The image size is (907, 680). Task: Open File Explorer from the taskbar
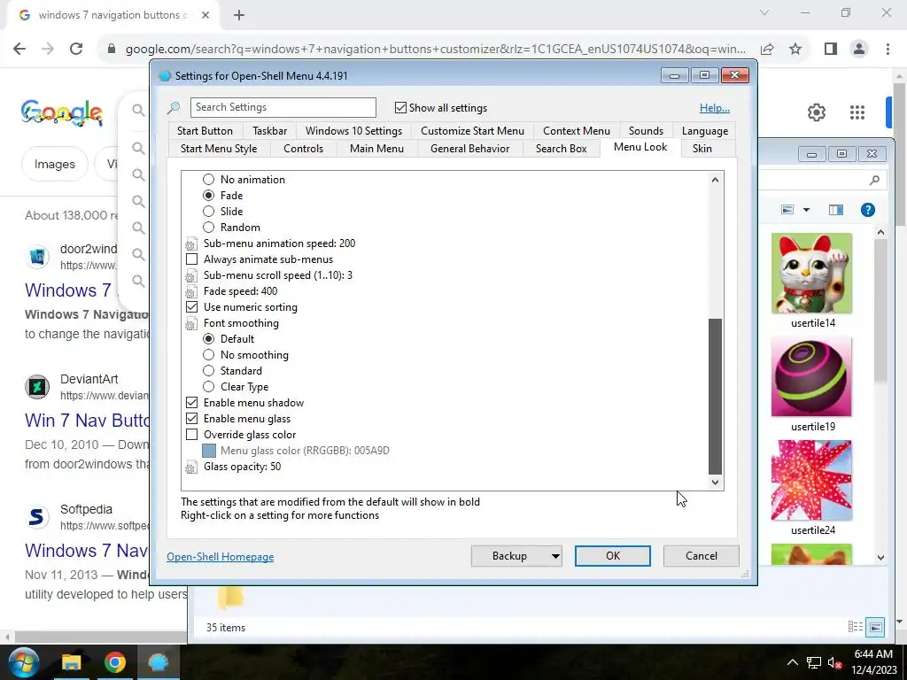pos(72,662)
